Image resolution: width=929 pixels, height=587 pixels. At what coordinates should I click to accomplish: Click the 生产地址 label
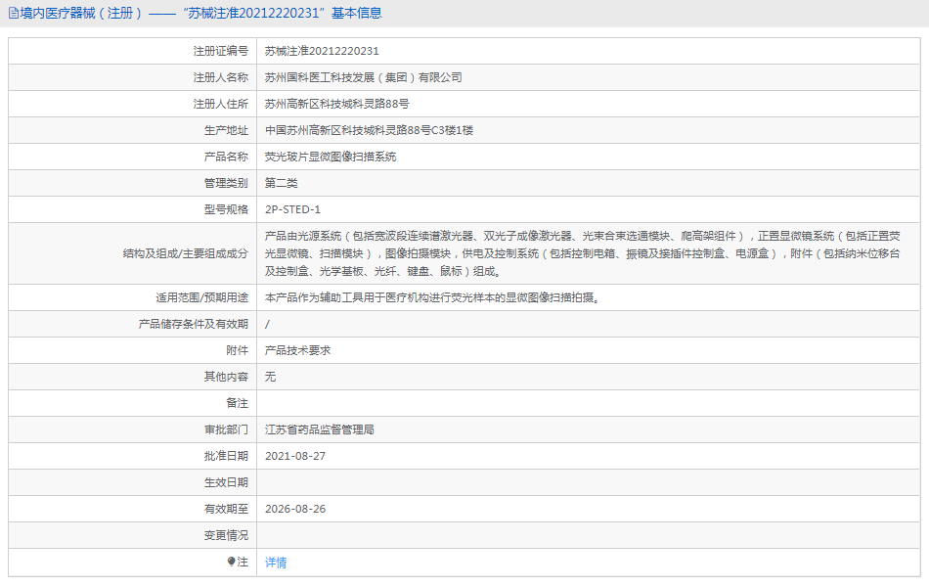[226, 130]
